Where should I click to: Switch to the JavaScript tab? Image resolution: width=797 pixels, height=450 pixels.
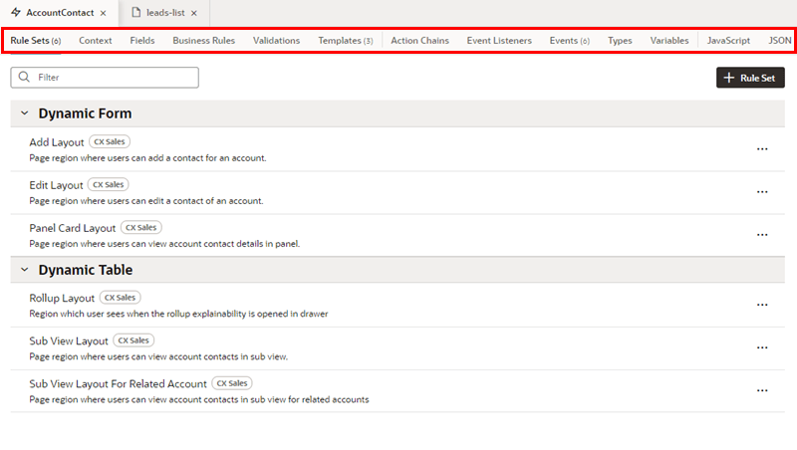[728, 41]
